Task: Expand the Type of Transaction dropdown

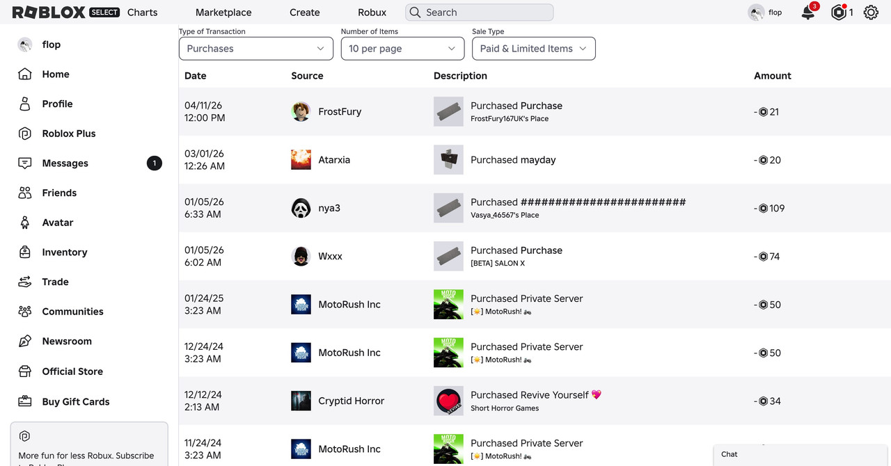Action: (x=255, y=48)
